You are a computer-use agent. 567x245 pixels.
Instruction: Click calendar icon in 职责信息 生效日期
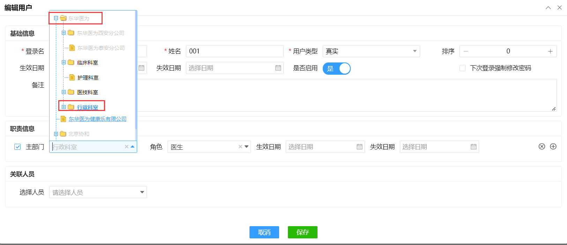pos(359,147)
